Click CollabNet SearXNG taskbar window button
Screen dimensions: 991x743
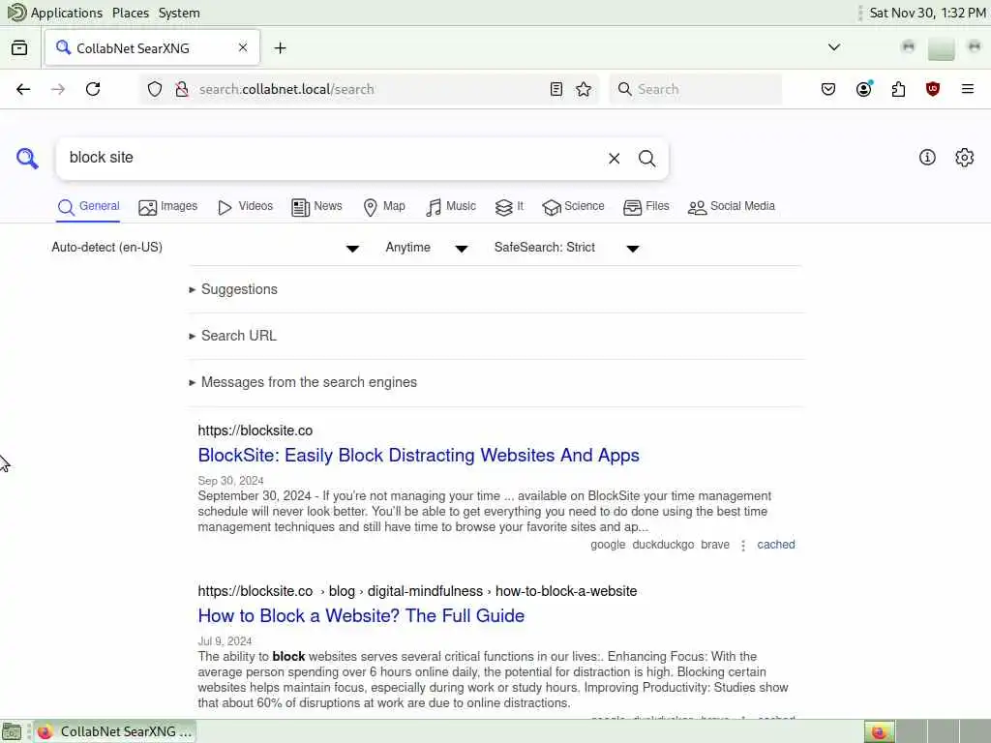(x=115, y=731)
